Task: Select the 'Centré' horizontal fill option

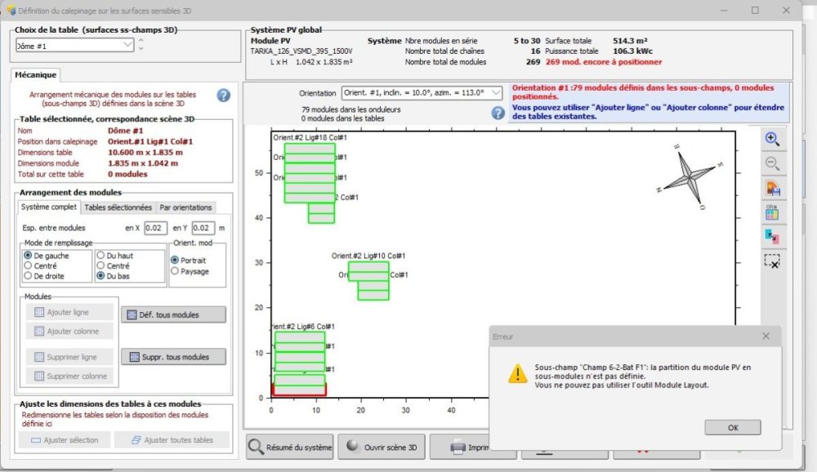Action: click(x=29, y=265)
